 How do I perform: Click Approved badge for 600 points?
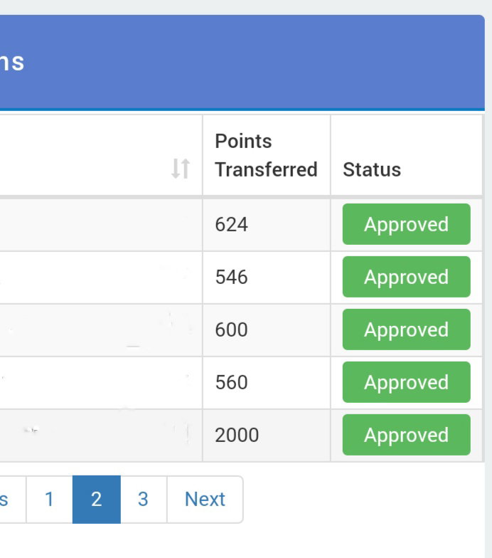(x=407, y=330)
